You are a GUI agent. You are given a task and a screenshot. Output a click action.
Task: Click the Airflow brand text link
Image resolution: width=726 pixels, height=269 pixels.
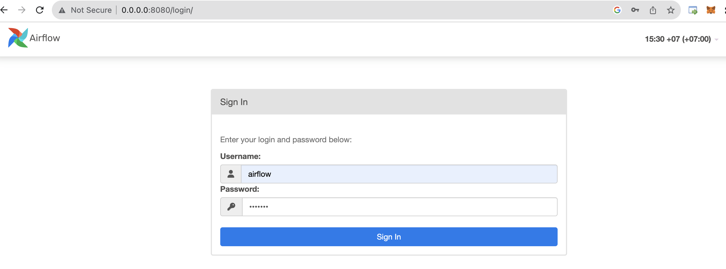(45, 38)
